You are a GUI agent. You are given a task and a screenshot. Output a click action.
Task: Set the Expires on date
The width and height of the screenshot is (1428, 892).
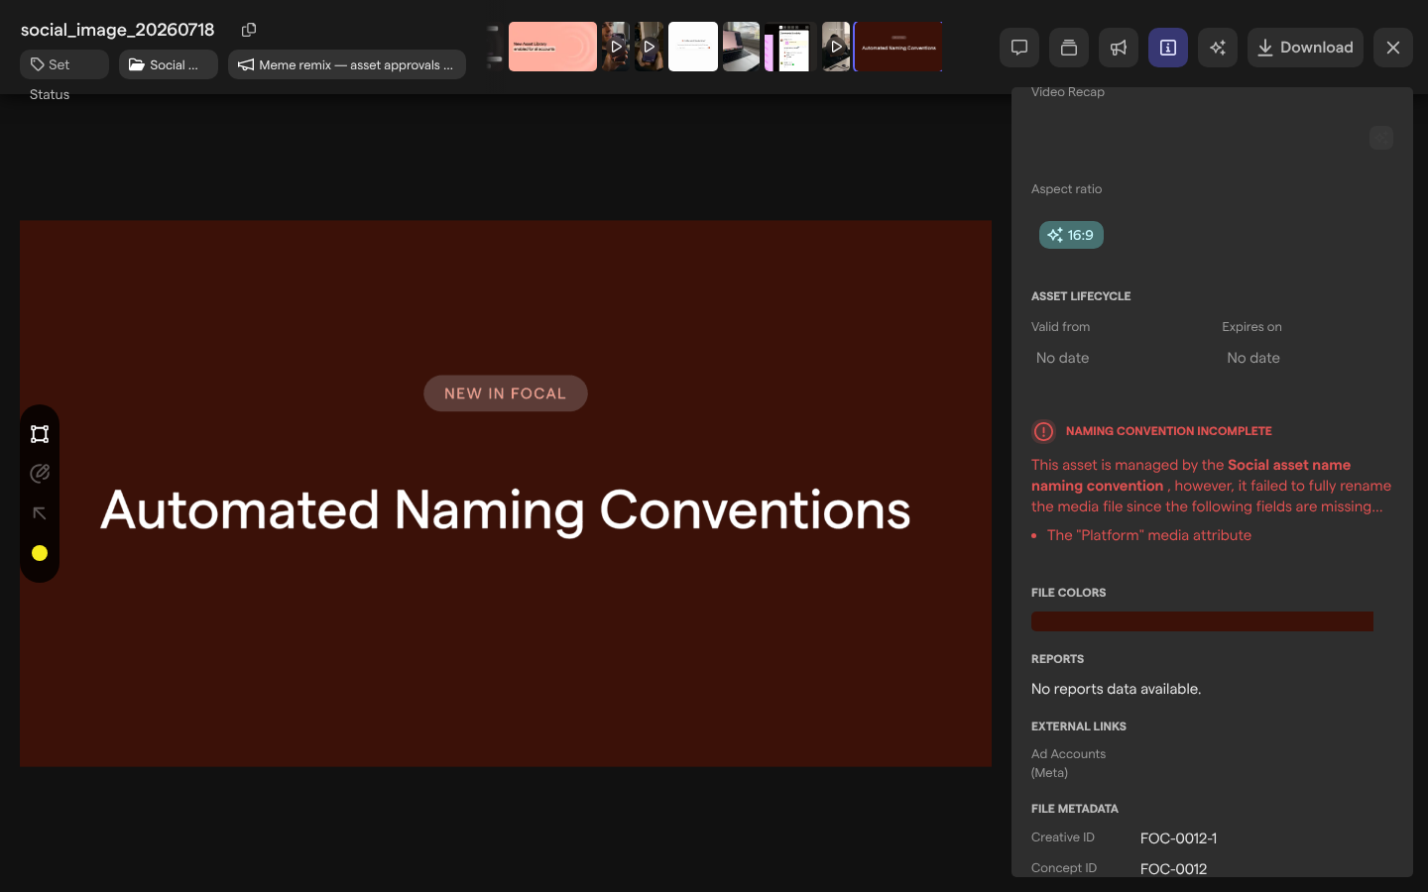pyautogui.click(x=1253, y=358)
